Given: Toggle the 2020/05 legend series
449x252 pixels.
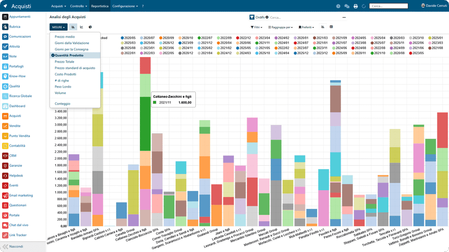Looking at the screenshot, I should (128, 38).
